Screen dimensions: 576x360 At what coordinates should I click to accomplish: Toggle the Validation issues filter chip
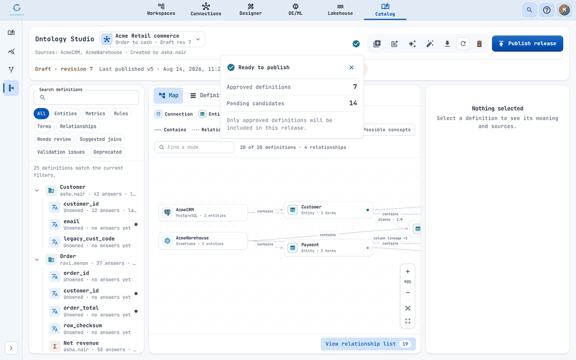61,152
